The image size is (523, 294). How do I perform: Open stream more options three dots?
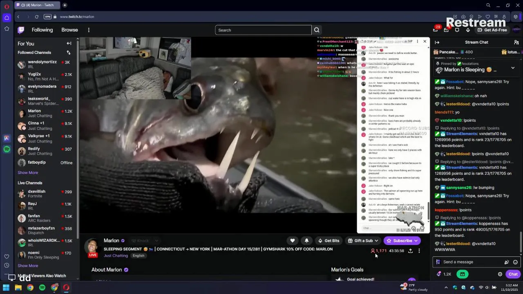(x=419, y=251)
